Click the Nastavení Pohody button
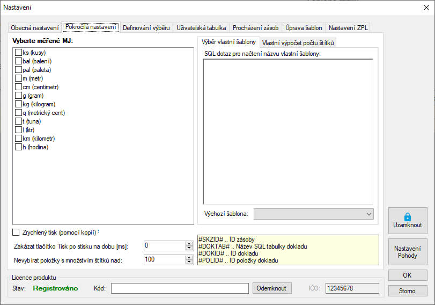Image resolution: width=435 pixels, height=305 pixels. coord(408,252)
